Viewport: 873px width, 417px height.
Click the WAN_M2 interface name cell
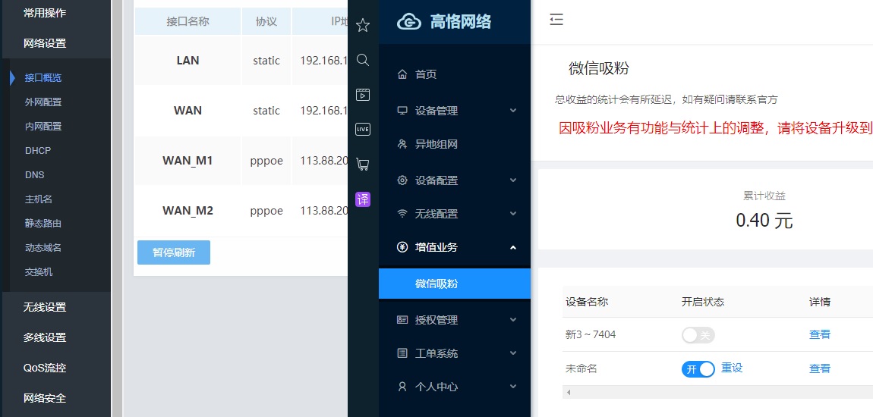click(x=188, y=211)
